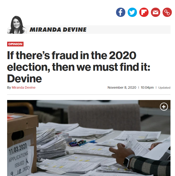The image size is (175, 176).
Task: Click the gray Updated label
Action: coord(164,88)
